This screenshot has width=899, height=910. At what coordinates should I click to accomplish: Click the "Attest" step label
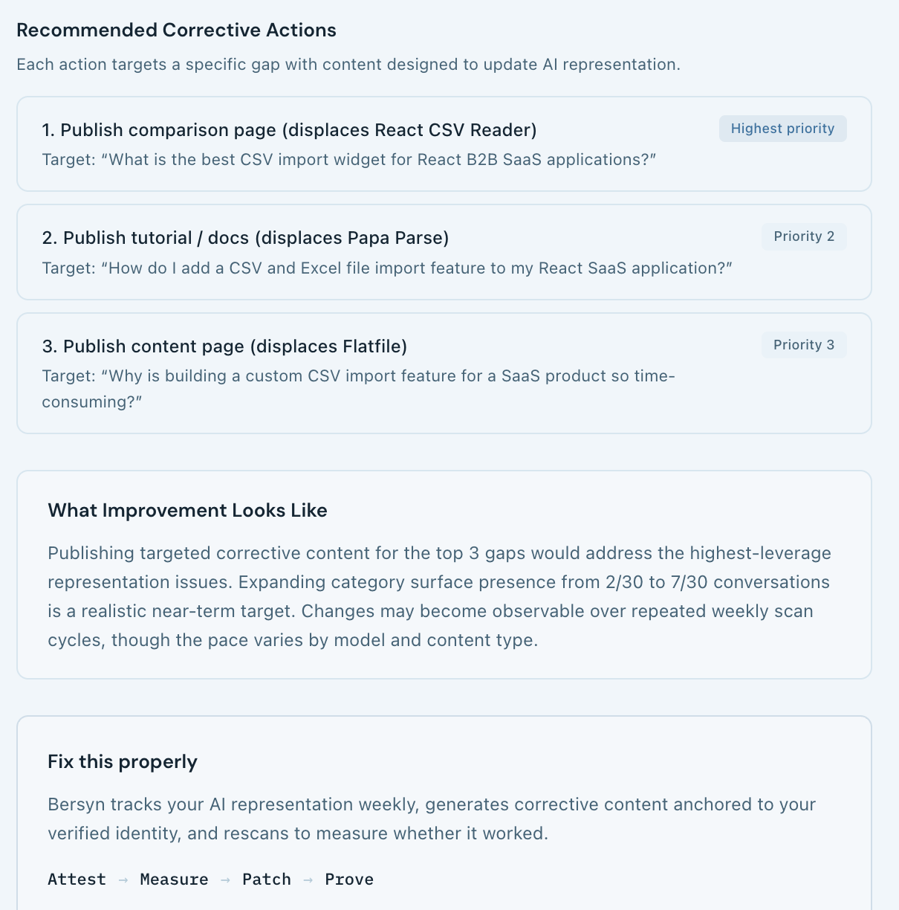point(77,880)
